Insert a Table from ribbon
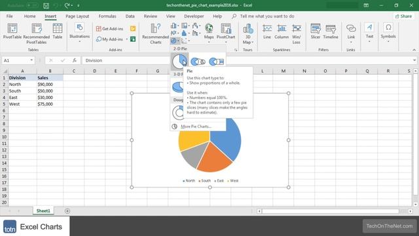 click(58, 31)
